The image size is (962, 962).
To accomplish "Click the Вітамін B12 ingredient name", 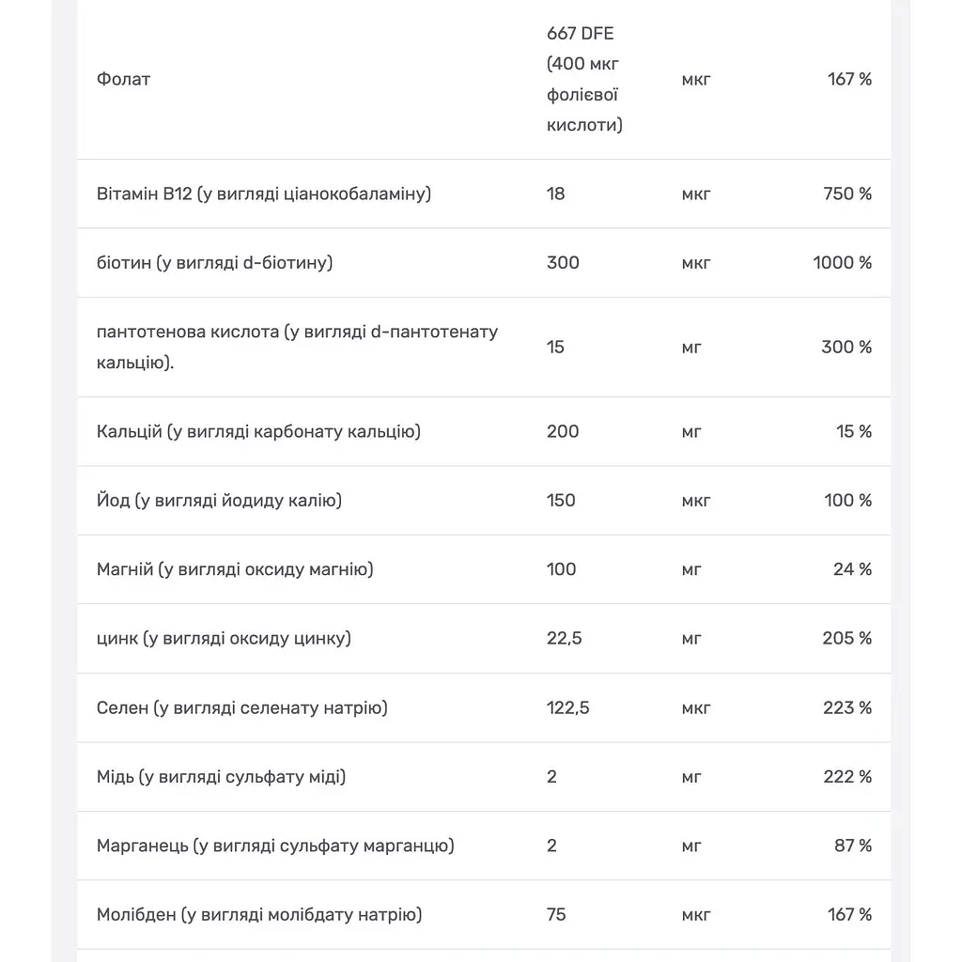I will tap(264, 194).
